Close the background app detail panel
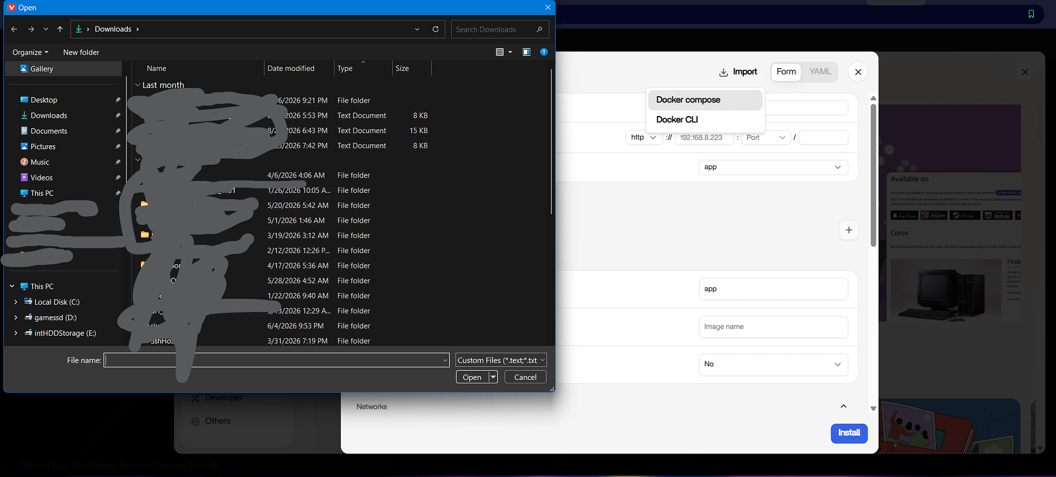 click(x=1025, y=72)
